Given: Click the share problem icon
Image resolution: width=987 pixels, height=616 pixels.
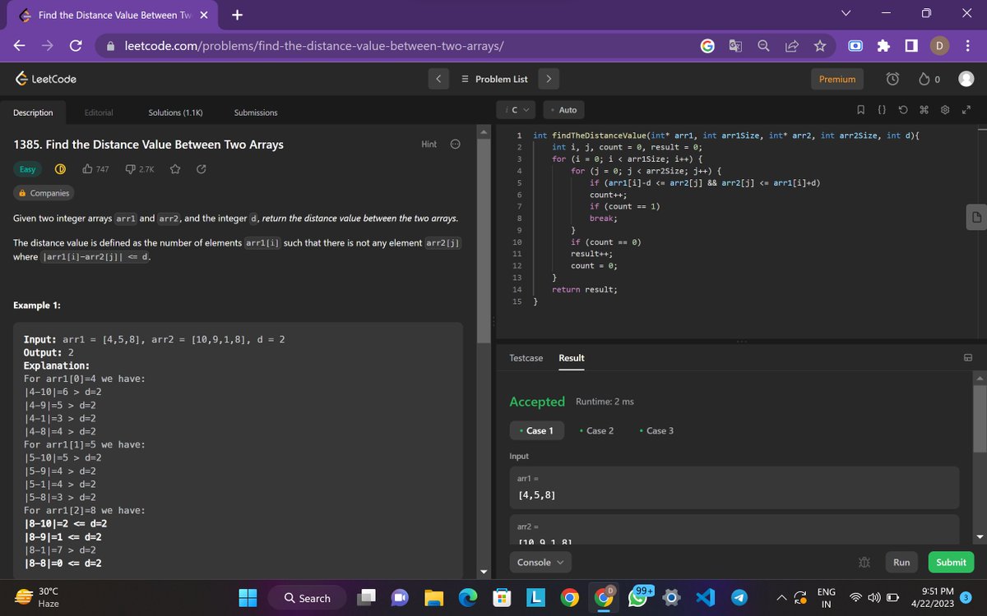Looking at the screenshot, I should (202, 169).
